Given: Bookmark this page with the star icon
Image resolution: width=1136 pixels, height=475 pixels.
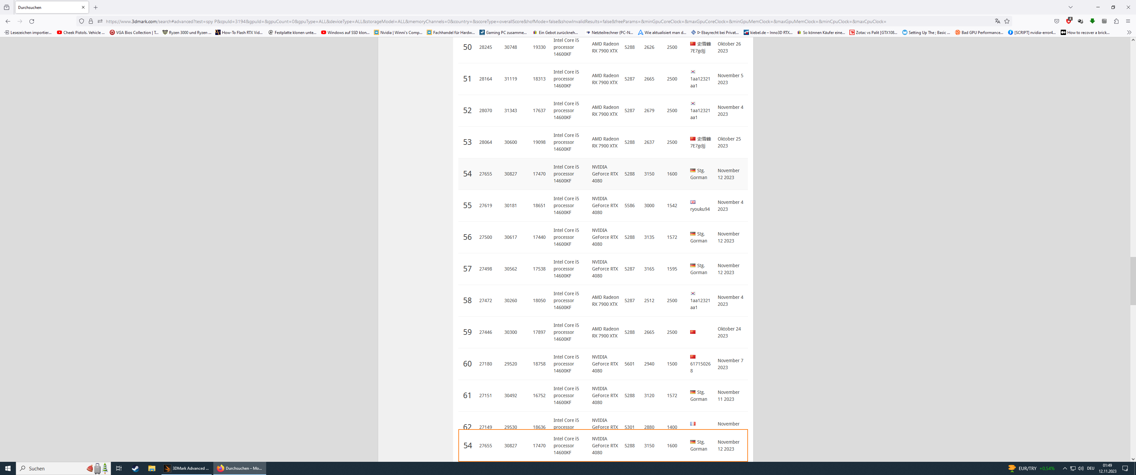Looking at the screenshot, I should pyautogui.click(x=1007, y=21).
